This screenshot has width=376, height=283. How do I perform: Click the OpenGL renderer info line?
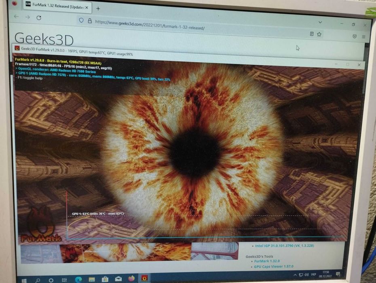(55, 70)
